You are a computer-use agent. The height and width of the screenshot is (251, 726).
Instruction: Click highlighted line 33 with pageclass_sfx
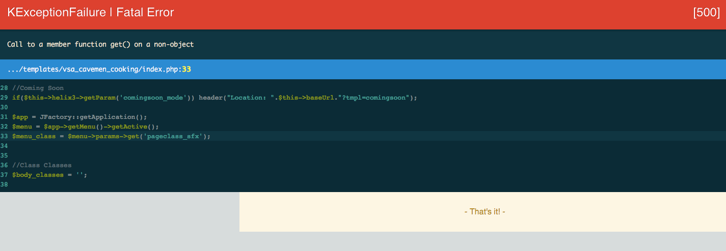pos(363,136)
